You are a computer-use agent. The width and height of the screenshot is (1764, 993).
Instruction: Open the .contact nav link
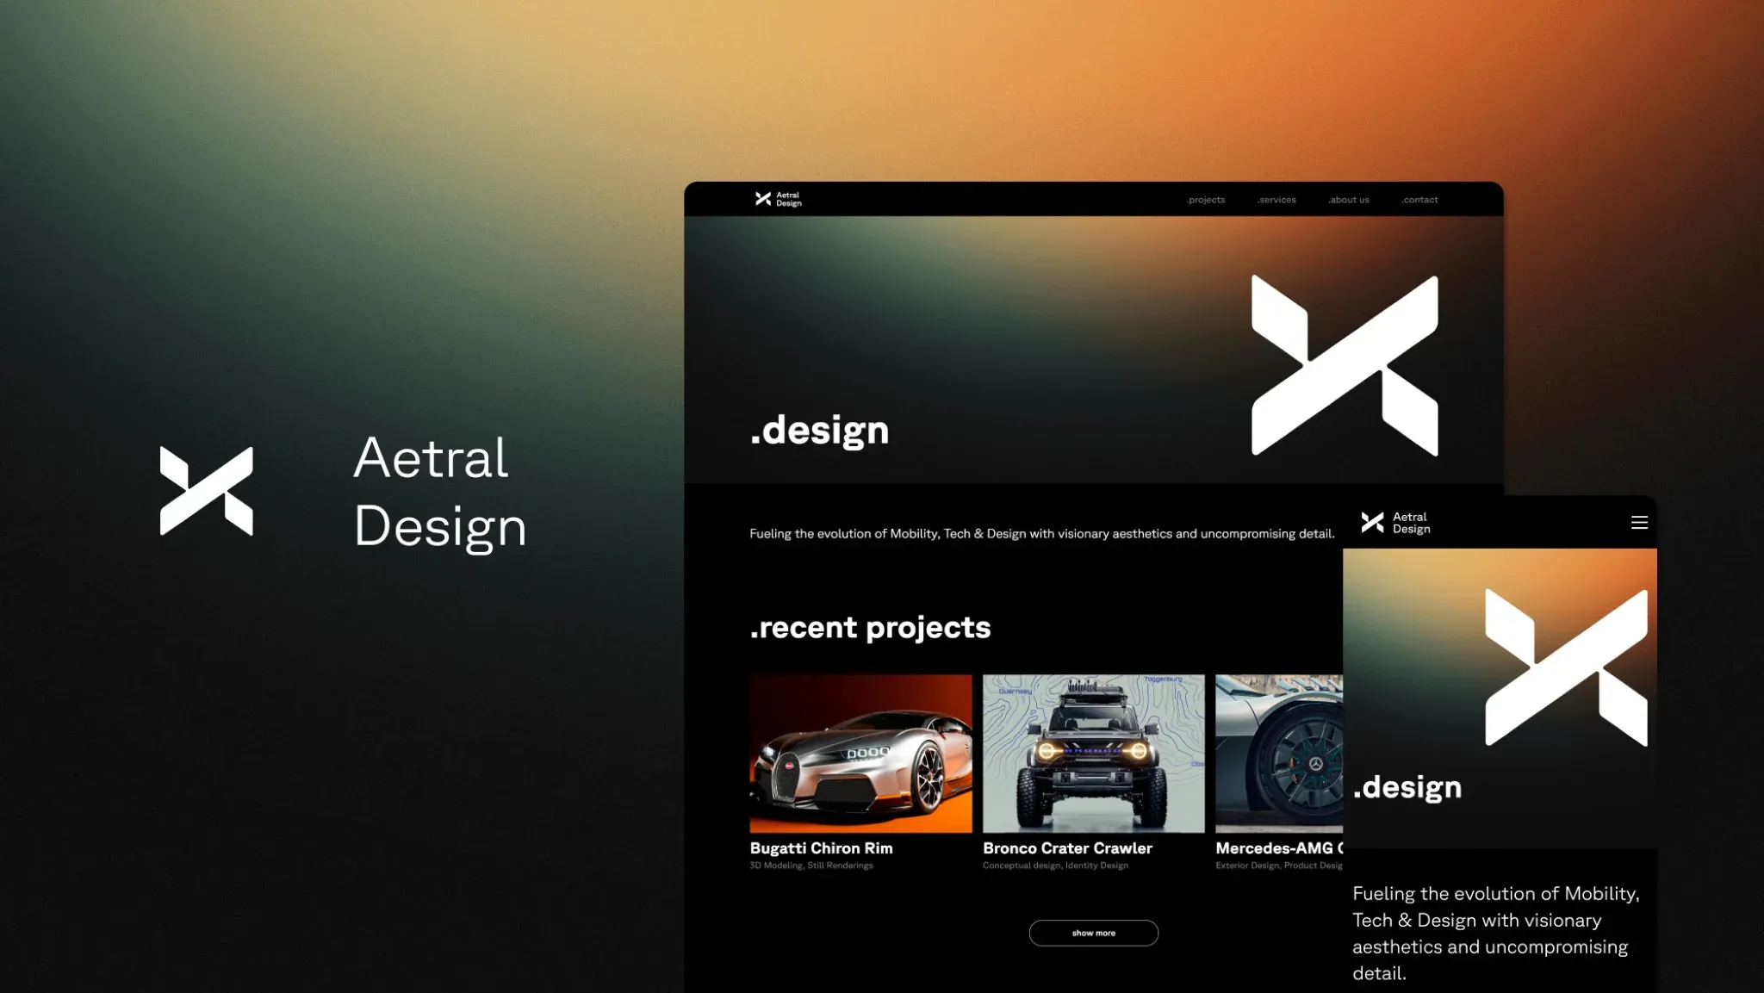[x=1419, y=200]
